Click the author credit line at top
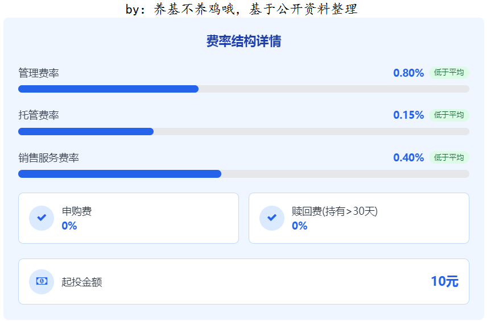The image size is (487, 321). (242, 9)
